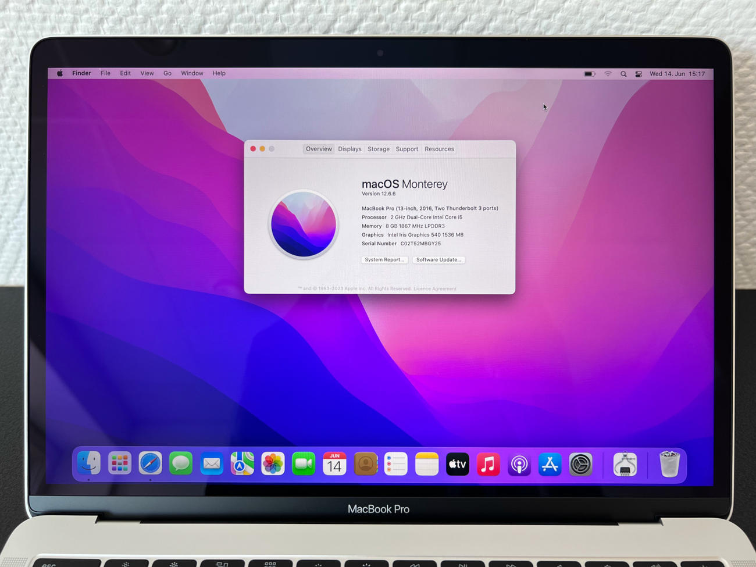Open Photos from the Dock
756x567 pixels.
[273, 464]
